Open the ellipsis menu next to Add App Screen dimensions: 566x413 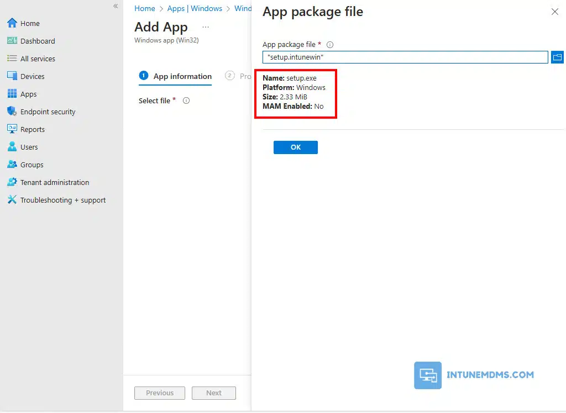point(206,27)
